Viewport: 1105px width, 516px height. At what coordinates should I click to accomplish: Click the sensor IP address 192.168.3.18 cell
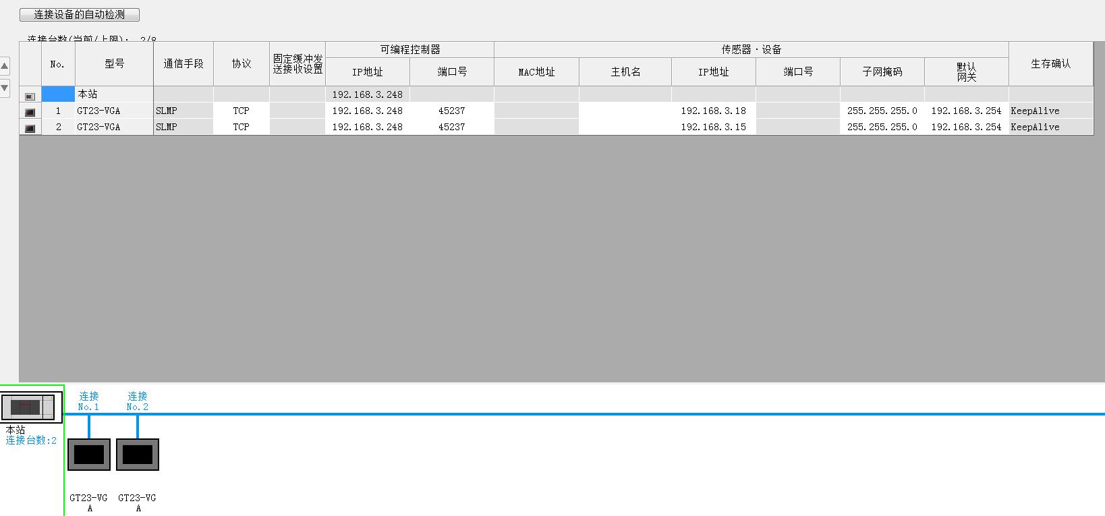click(713, 111)
